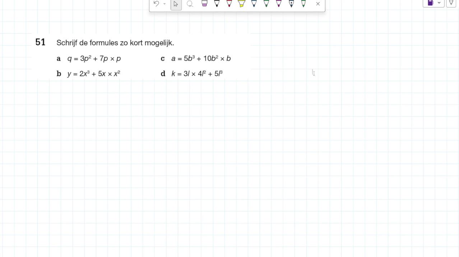Viewport: 459px width, 257px height.
Task: Pick the first green pen
Action: click(266, 4)
